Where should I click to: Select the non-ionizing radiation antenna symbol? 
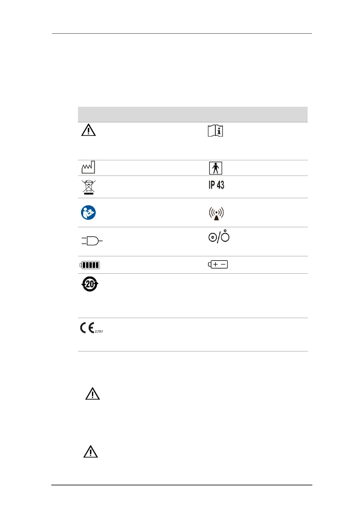pos(216,213)
